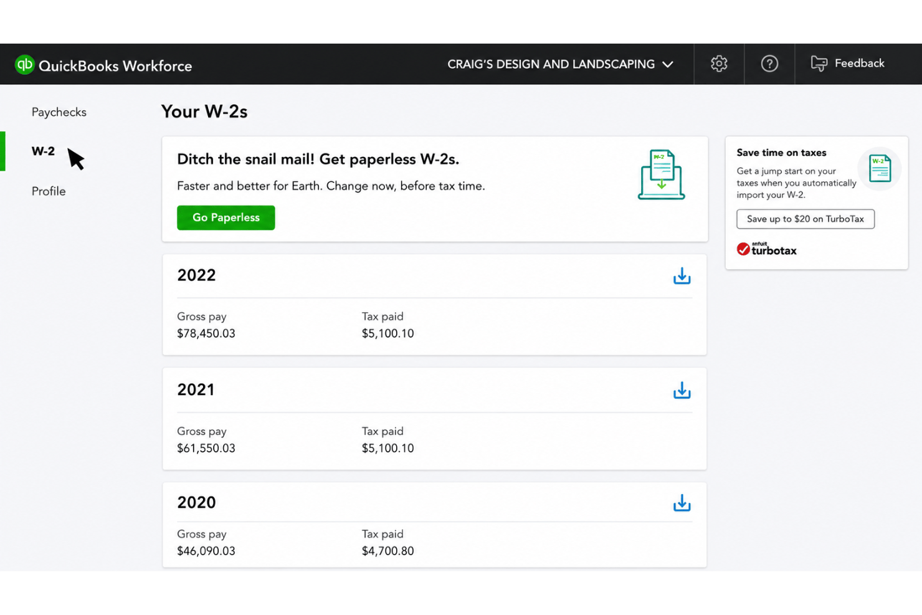Screen dimensions: 922x615
Task: Click the TurboTax checkmark logo
Action: pyautogui.click(x=743, y=249)
